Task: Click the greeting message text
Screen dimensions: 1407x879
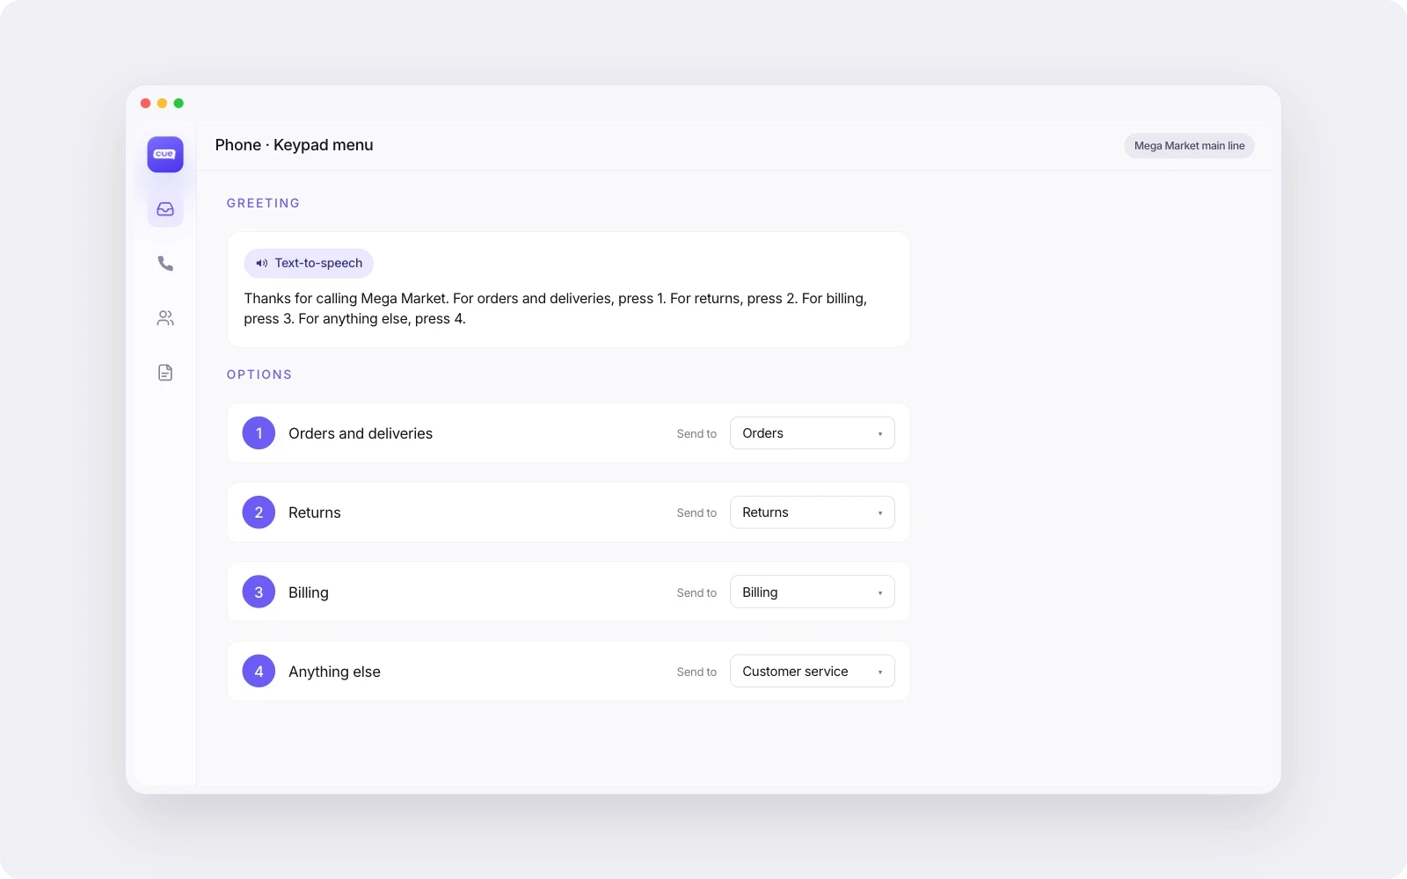Action: pyautogui.click(x=555, y=309)
